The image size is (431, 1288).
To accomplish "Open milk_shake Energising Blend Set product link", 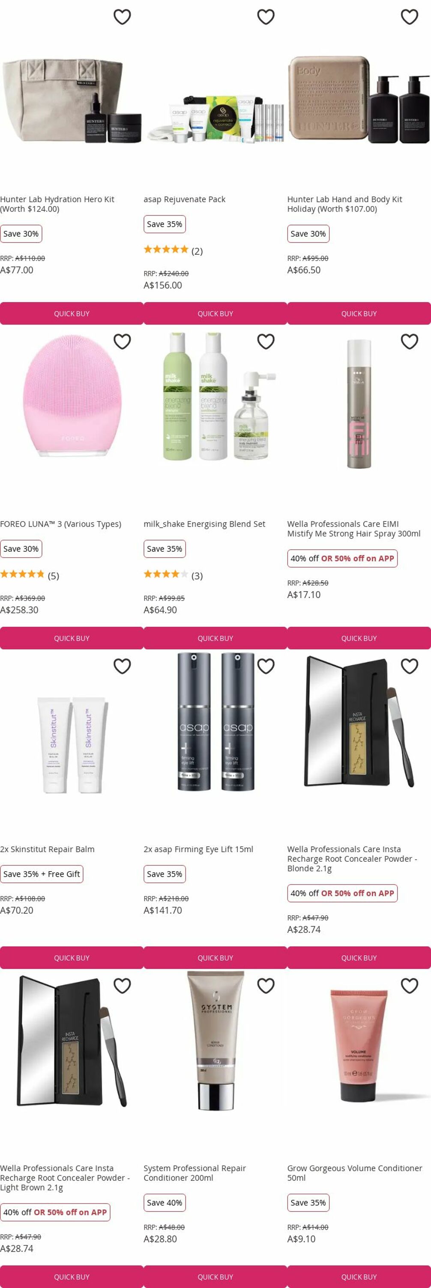I will tap(204, 523).
